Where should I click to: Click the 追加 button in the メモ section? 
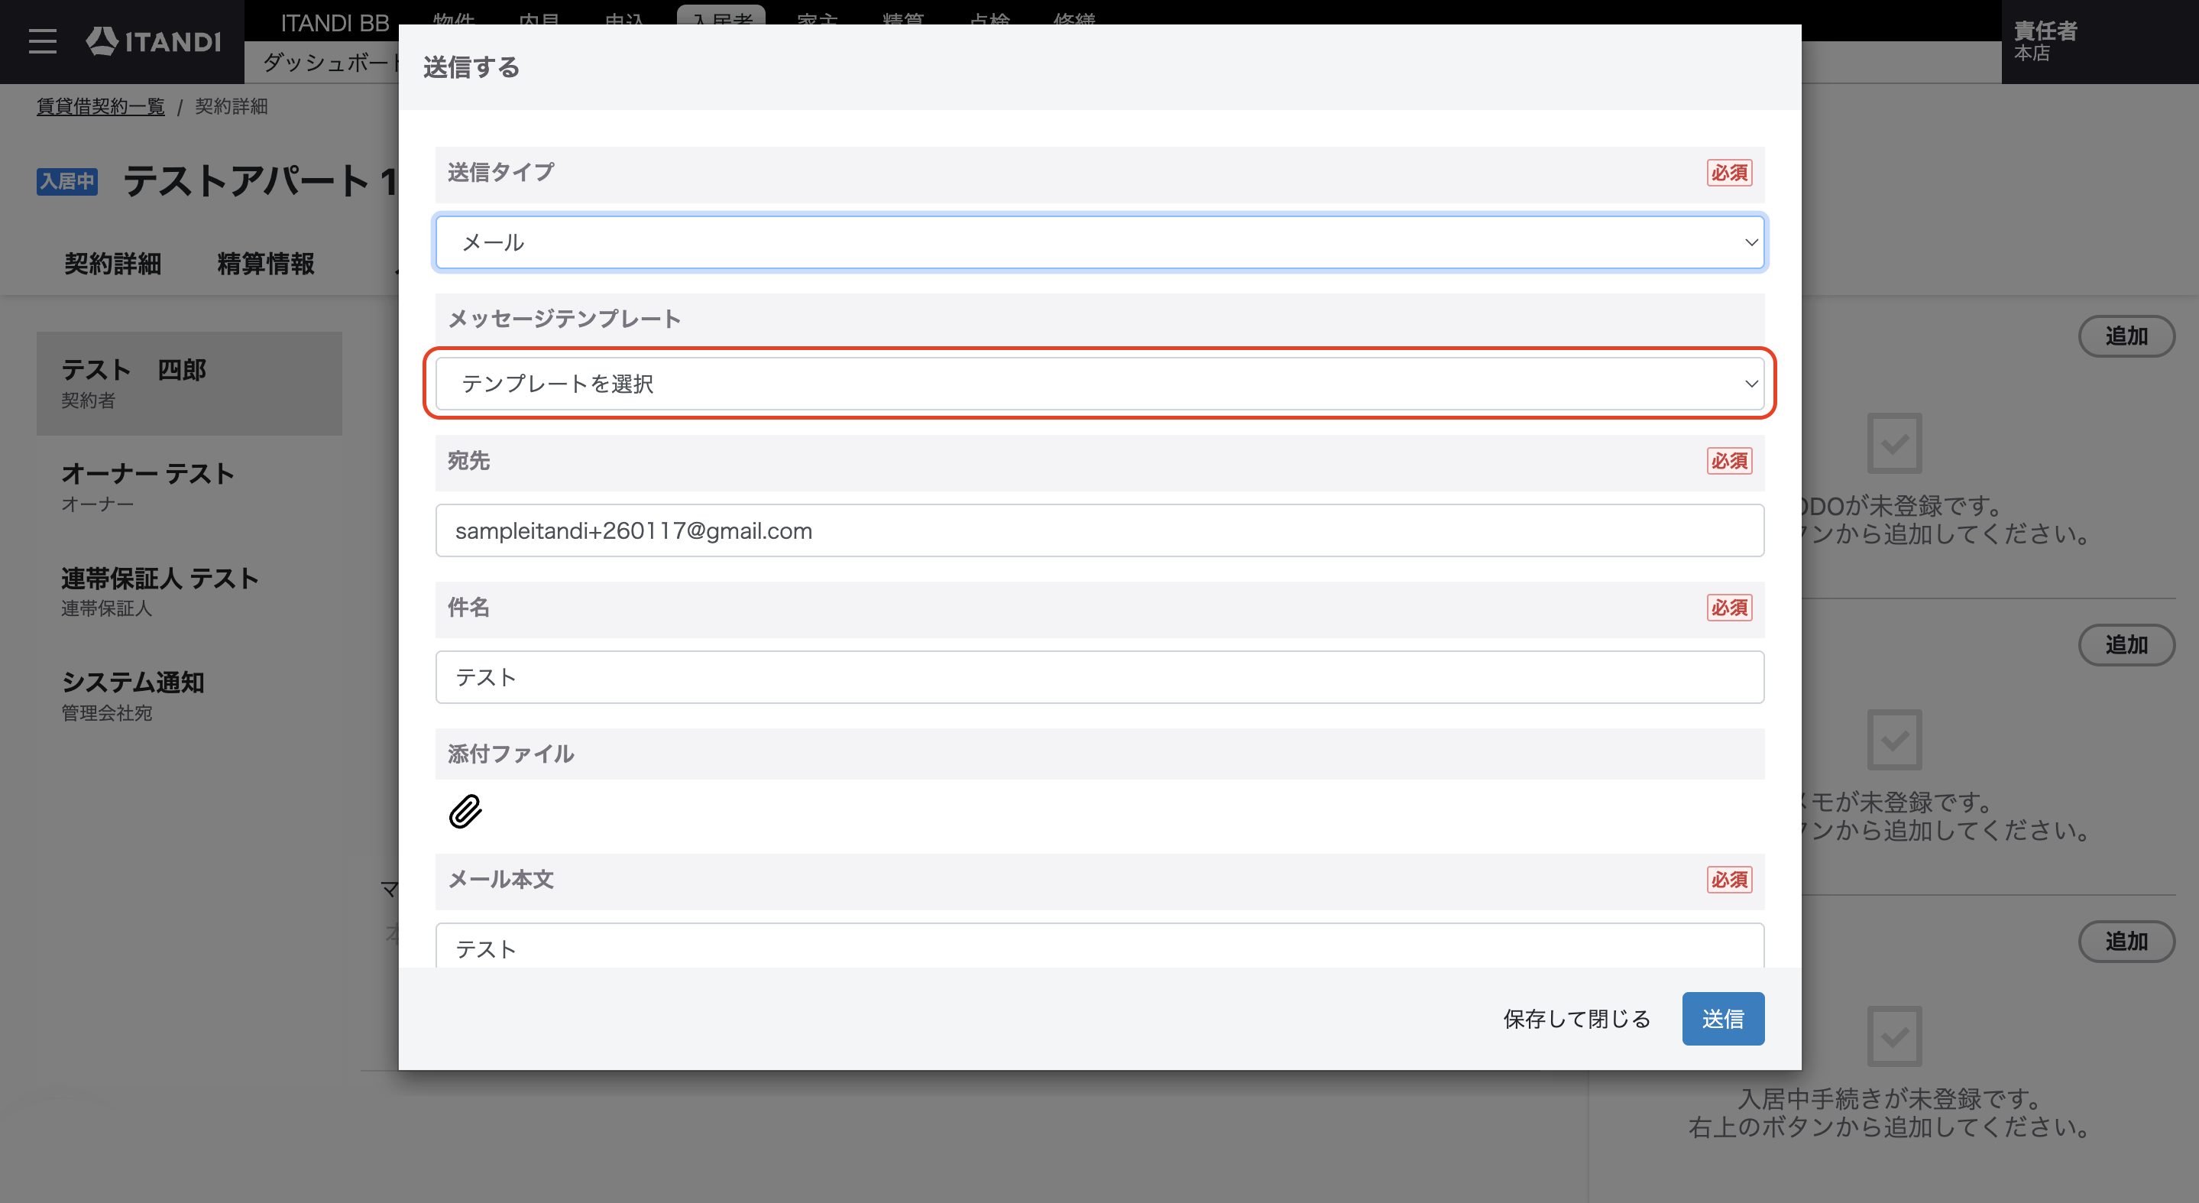2126,644
